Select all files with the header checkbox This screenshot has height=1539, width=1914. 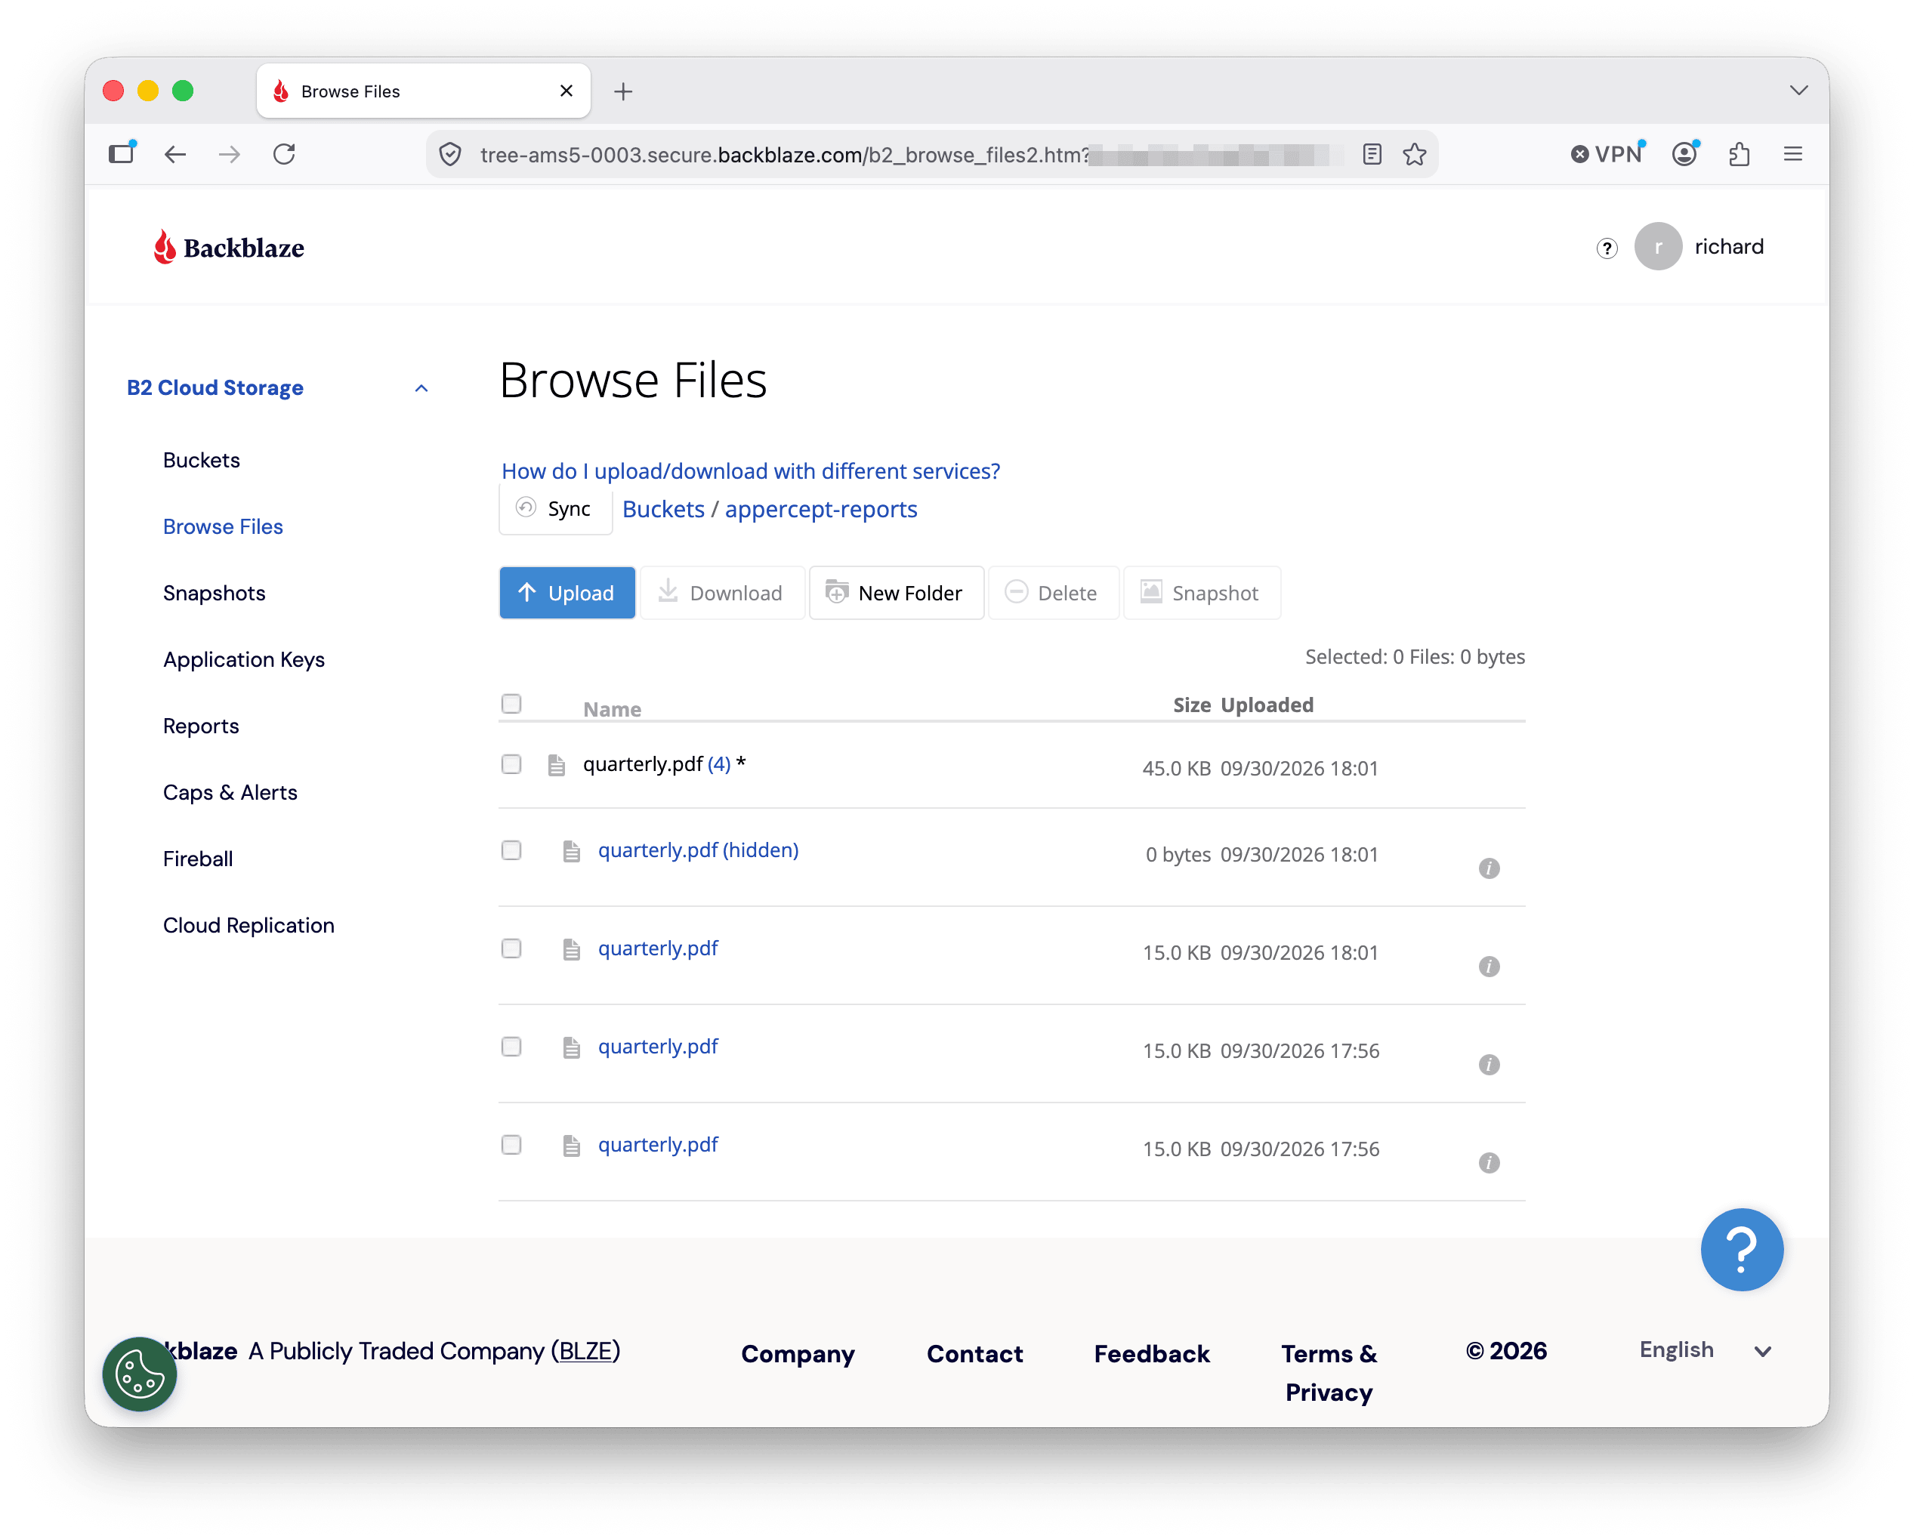point(511,704)
